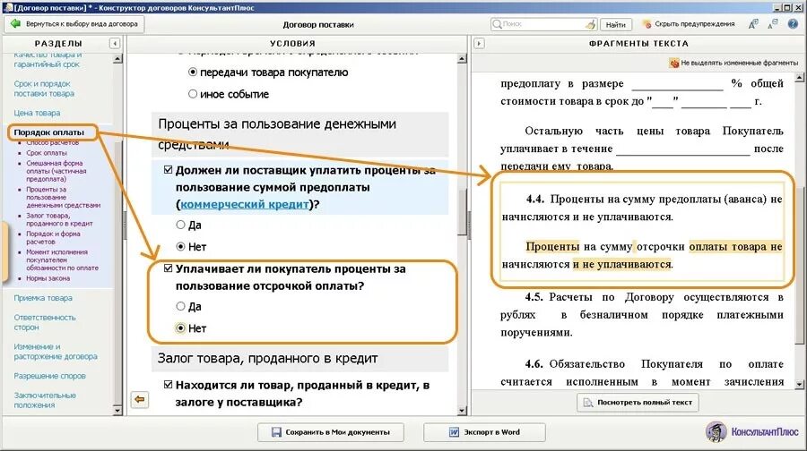Screen dimensions: 807x451
Task: Go to subsection Момент исполнения покупателем обязанности
Action: point(62,260)
